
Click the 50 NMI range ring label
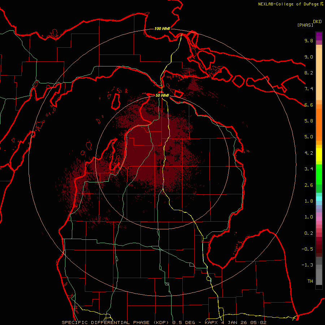[x=162, y=95]
